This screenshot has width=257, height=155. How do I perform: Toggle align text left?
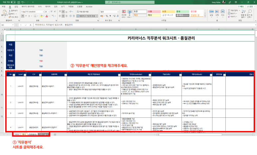coord(60,16)
